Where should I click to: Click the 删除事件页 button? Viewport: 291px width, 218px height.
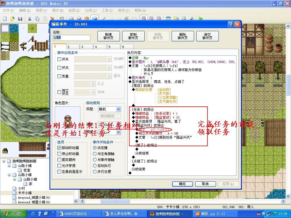pyautogui.click(x=183, y=36)
